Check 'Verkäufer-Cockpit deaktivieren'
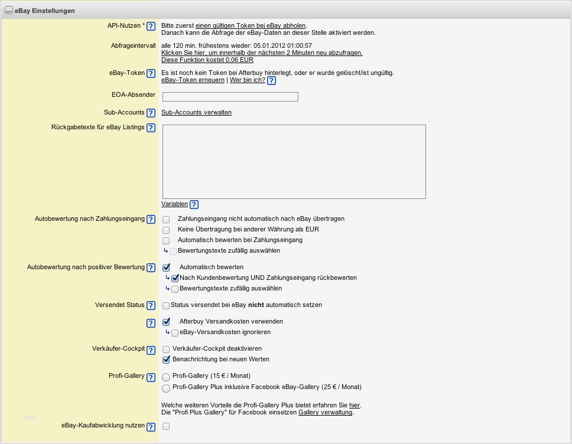572x444 pixels. (166, 349)
